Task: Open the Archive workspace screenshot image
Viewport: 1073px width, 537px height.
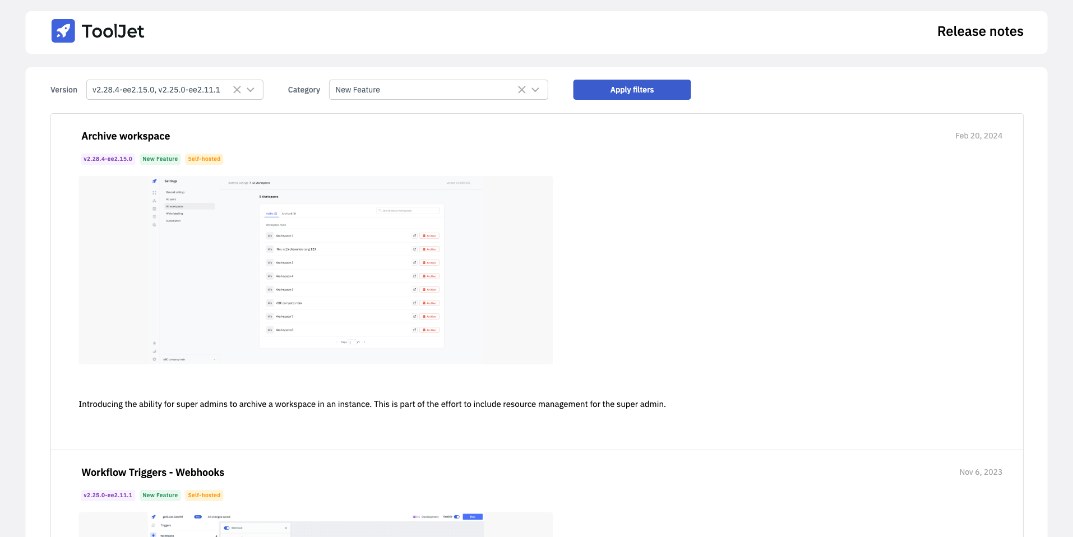Action: pos(316,270)
